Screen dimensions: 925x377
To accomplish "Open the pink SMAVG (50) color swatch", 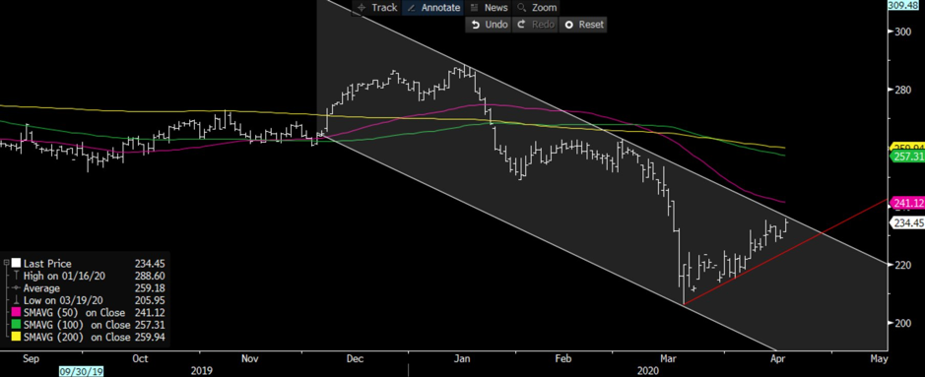I will [15, 313].
